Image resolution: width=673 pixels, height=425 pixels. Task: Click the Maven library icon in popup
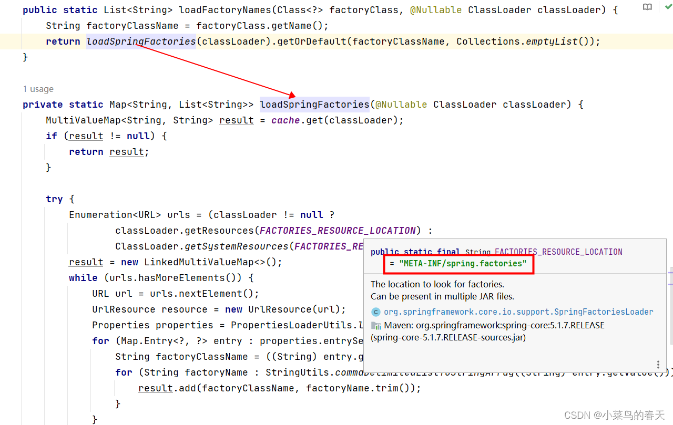(x=375, y=326)
